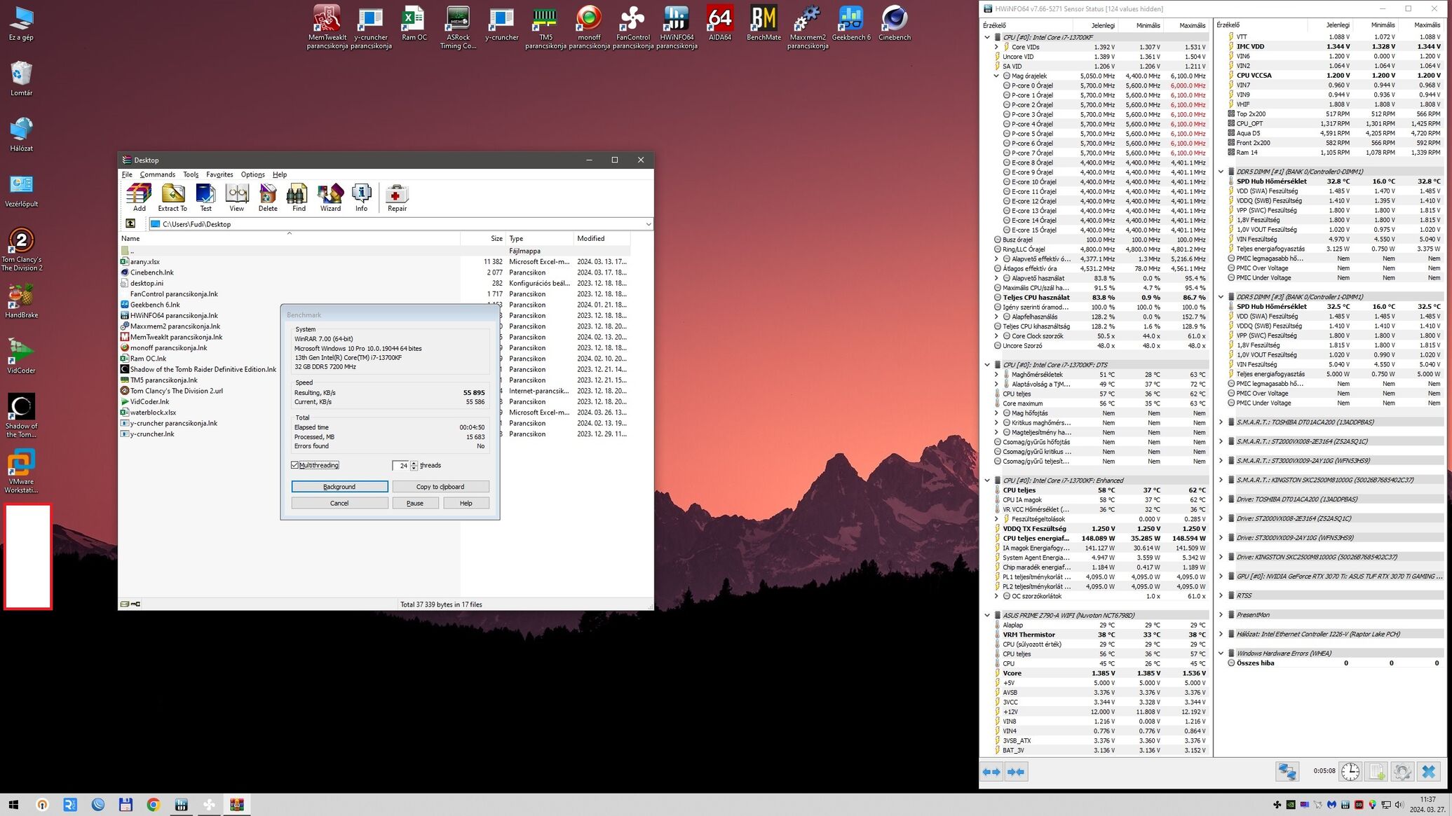Click HWiNFO shrink columns arrows button
The image size is (1452, 816).
[x=1015, y=772]
